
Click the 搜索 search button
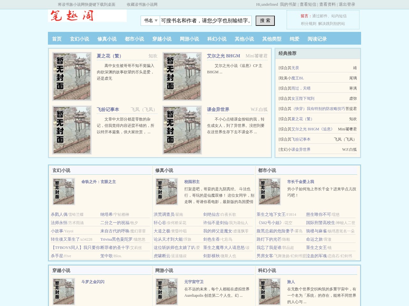click(265, 20)
